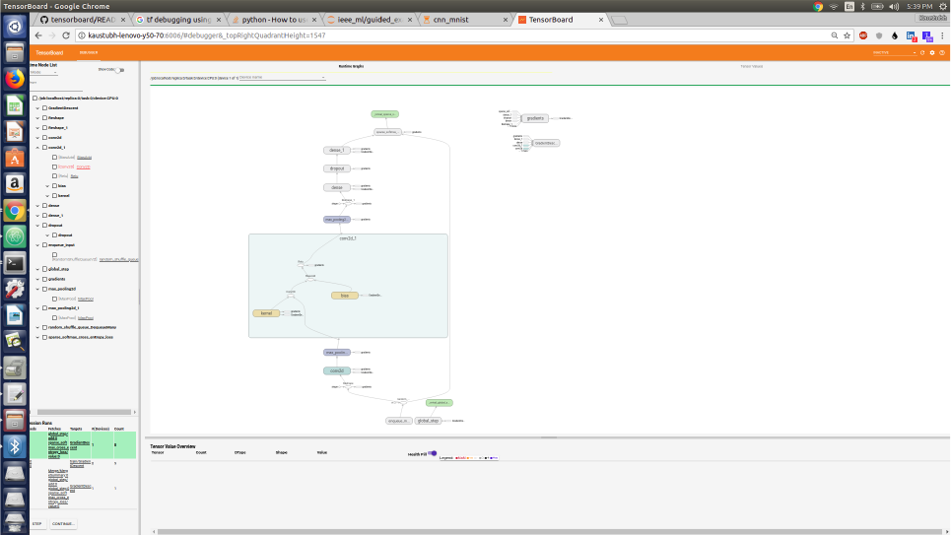Image resolution: width=951 pixels, height=535 pixels.
Task: Open the Chrome three-dot menu
Action: (942, 35)
